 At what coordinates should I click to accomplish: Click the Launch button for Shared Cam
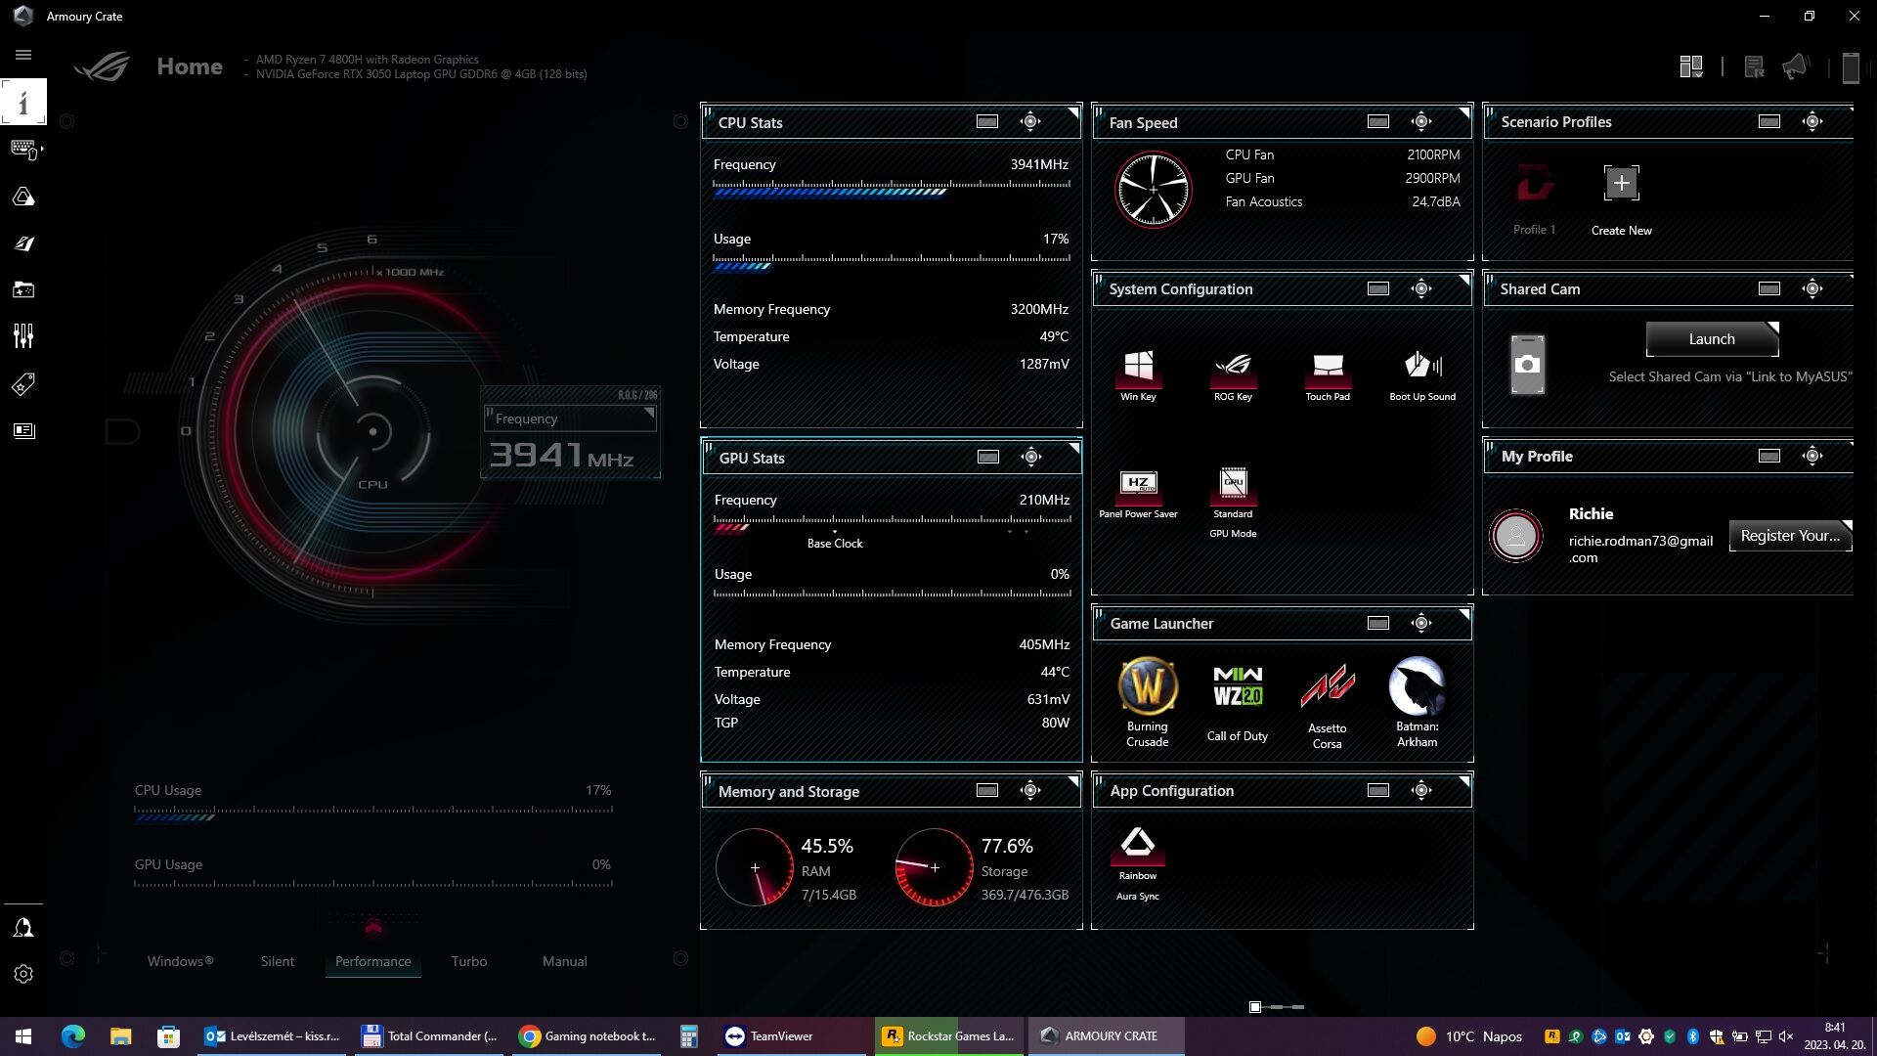point(1712,339)
